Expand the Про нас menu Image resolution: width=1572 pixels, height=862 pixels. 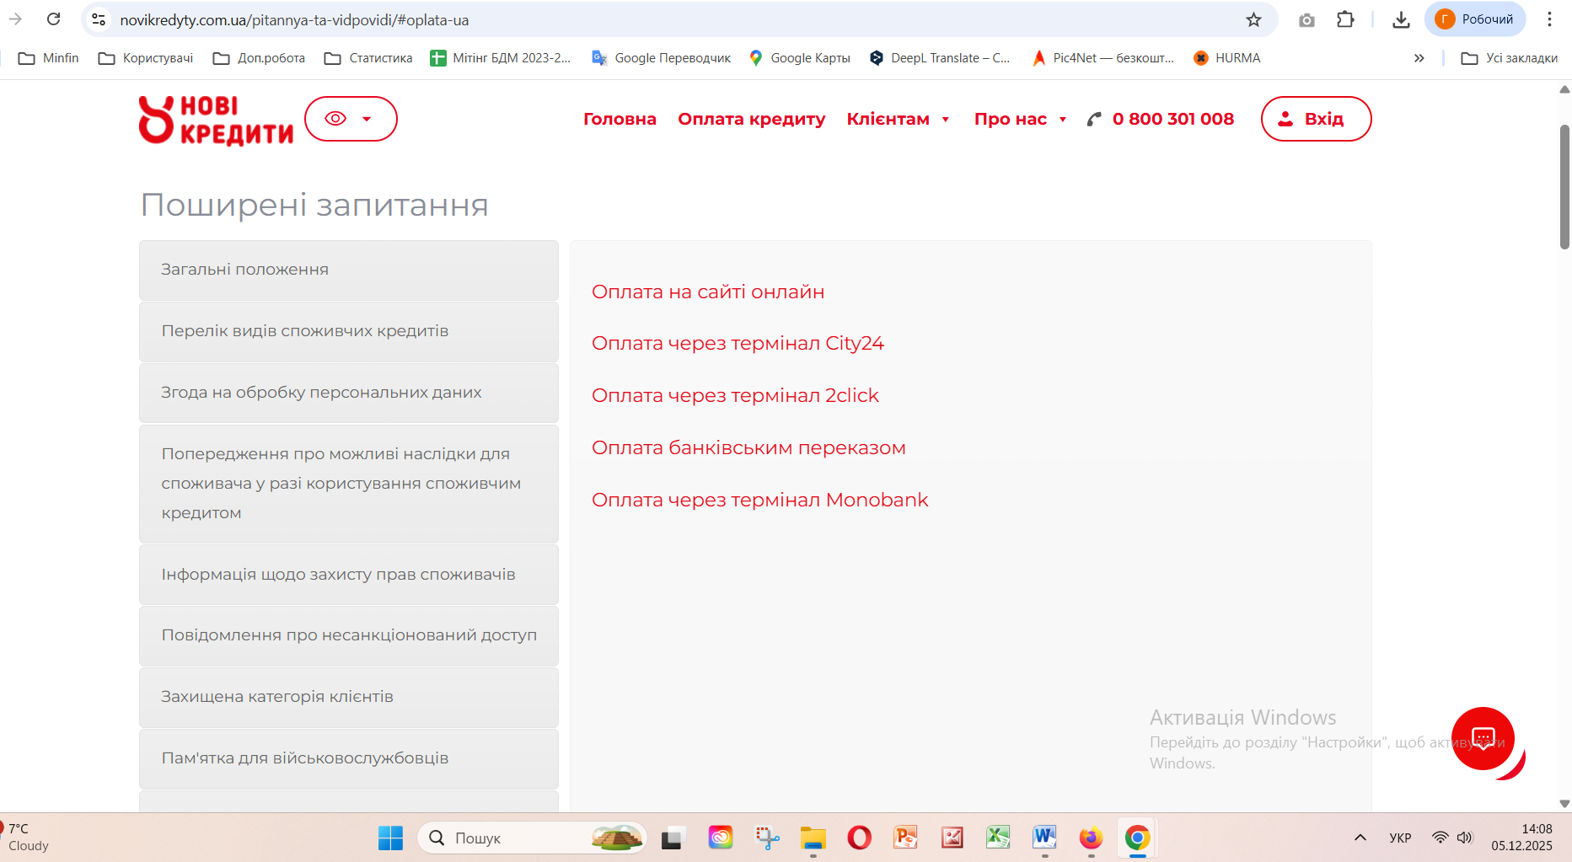coord(1021,119)
